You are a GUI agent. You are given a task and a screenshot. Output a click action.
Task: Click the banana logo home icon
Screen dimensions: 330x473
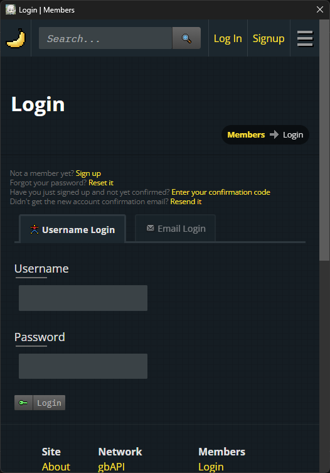point(16,38)
